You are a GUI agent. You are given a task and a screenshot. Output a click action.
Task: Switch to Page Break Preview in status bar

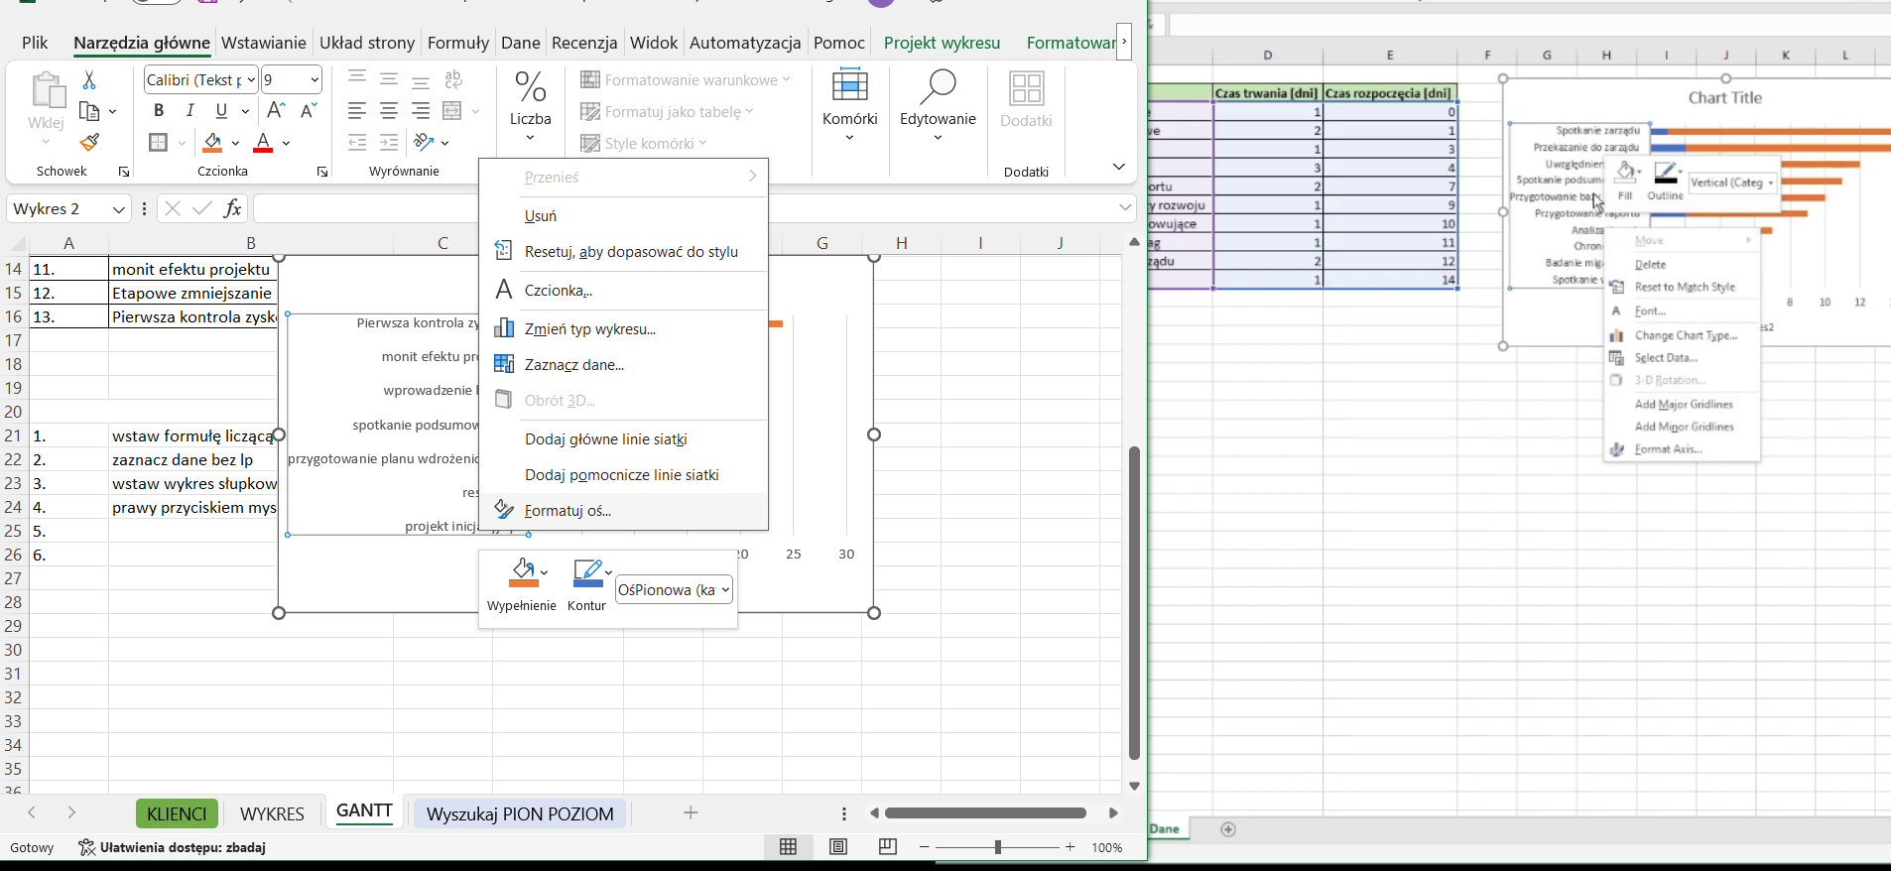click(x=888, y=846)
